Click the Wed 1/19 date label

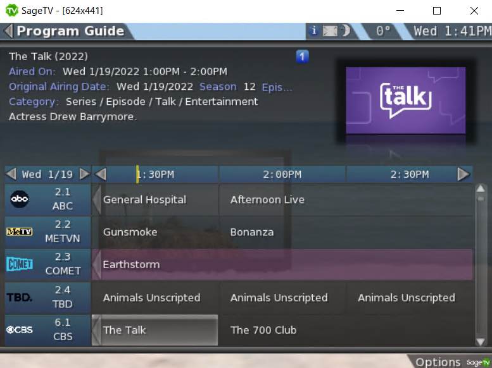pyautogui.click(x=47, y=175)
